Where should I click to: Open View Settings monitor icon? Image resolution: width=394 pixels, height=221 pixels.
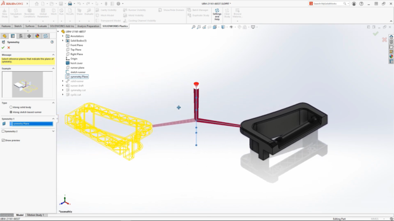point(253,27)
